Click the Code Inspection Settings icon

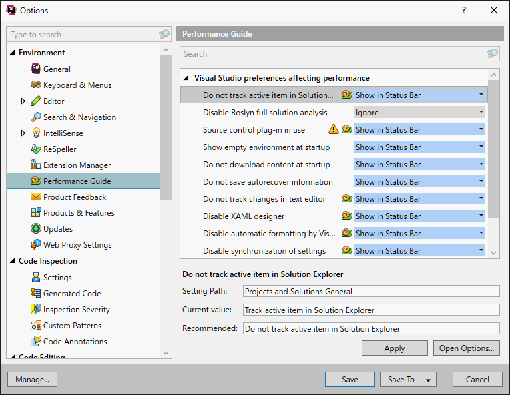point(36,277)
